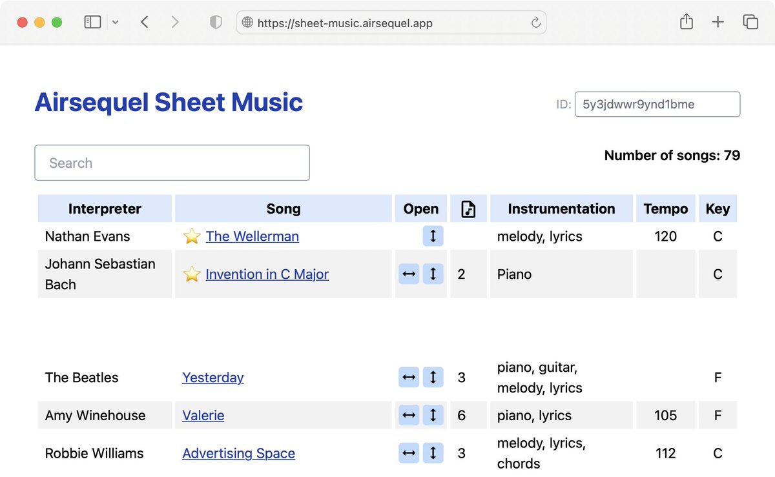Click the "Number of songs: 79" text

coord(672,155)
